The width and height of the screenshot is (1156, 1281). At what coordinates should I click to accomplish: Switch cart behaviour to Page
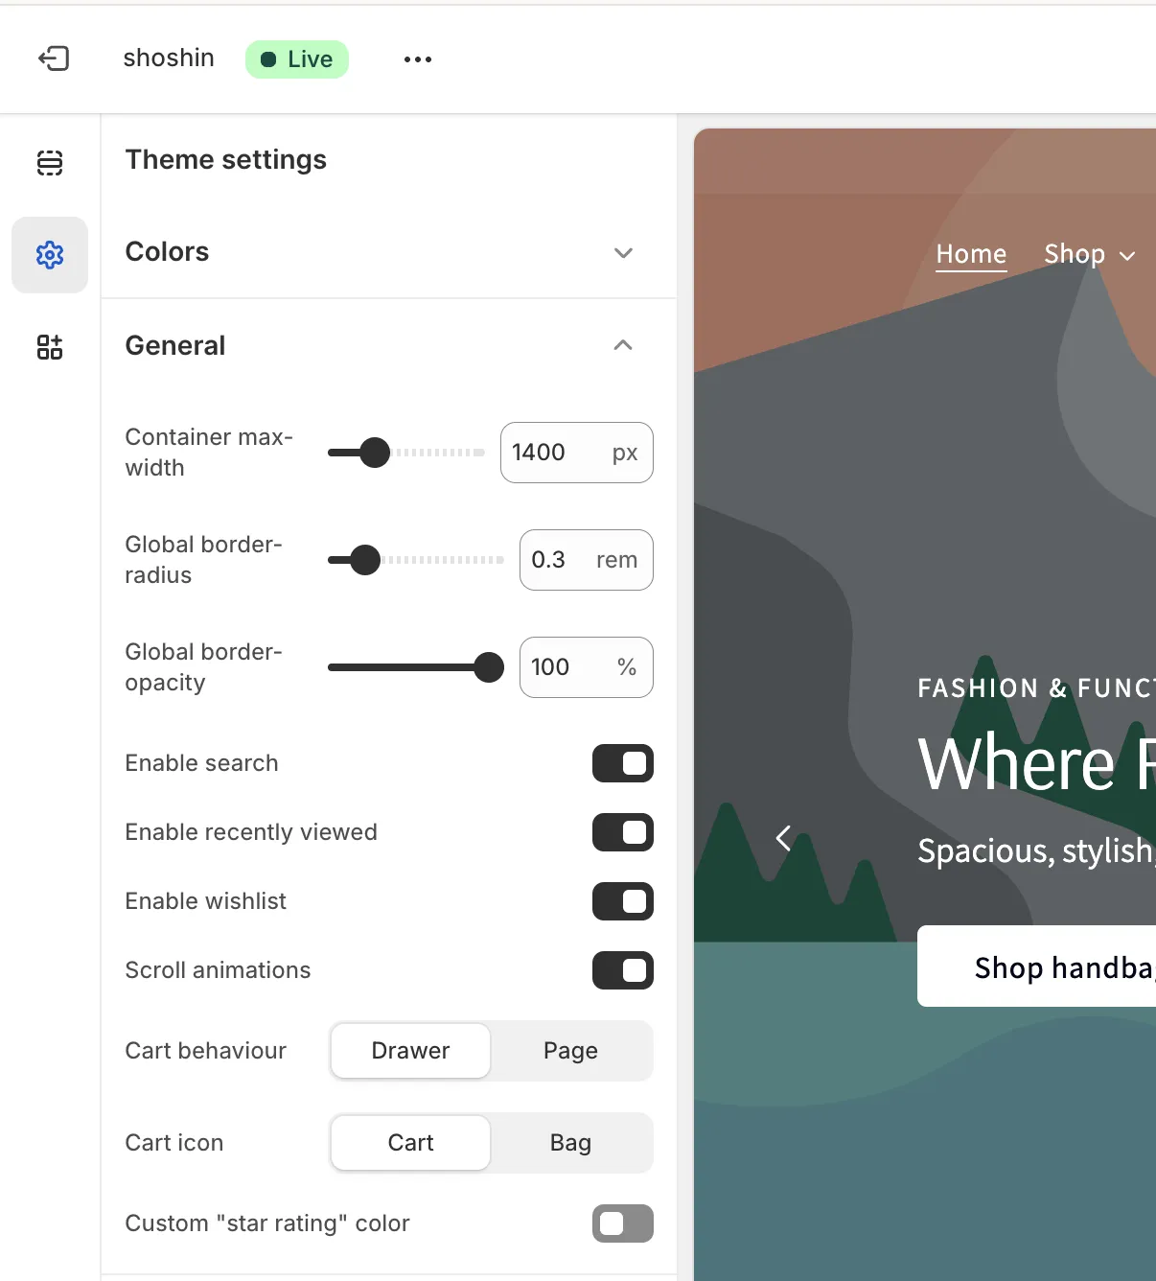570,1051
